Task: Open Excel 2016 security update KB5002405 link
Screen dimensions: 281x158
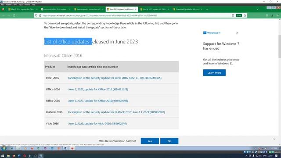Action: click(115, 78)
